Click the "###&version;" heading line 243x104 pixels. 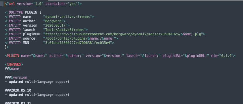[17, 77]
